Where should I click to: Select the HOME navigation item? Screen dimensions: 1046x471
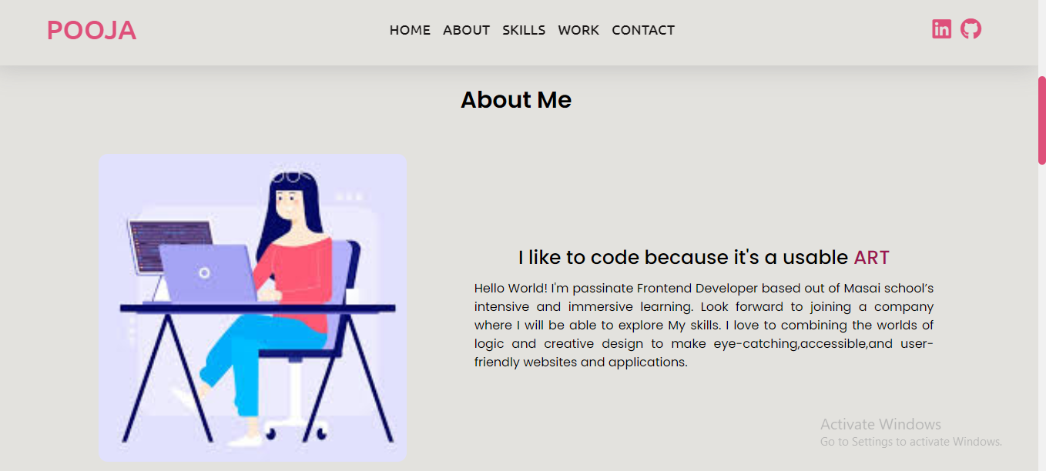tap(409, 30)
